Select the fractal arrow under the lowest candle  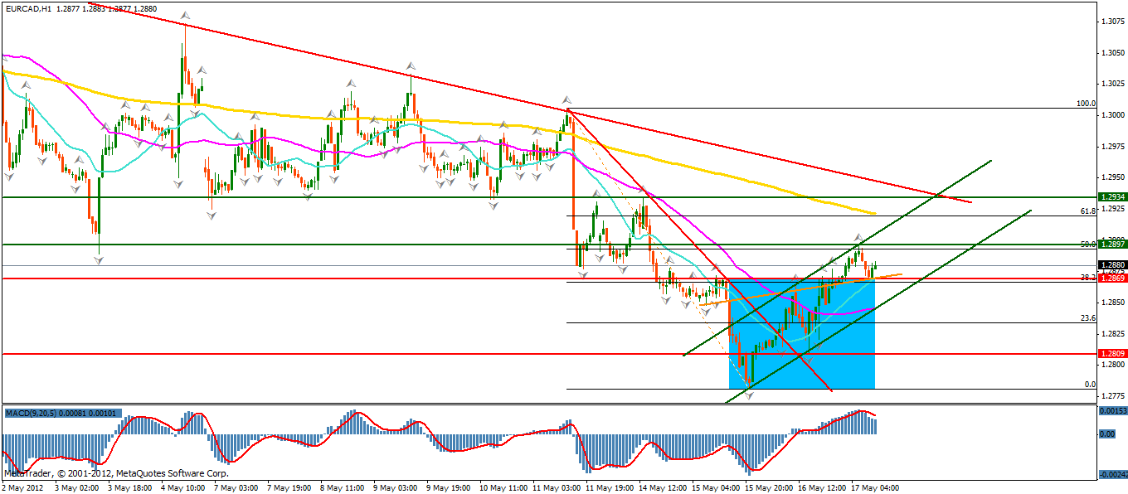click(x=750, y=395)
